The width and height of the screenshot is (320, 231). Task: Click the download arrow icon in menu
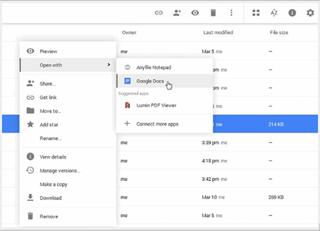[x=30, y=198]
